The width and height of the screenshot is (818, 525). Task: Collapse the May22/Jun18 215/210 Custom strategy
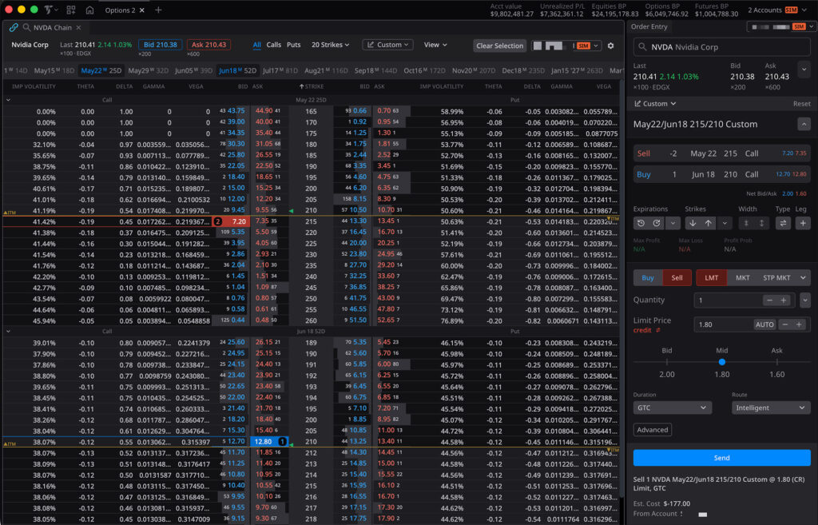point(804,124)
